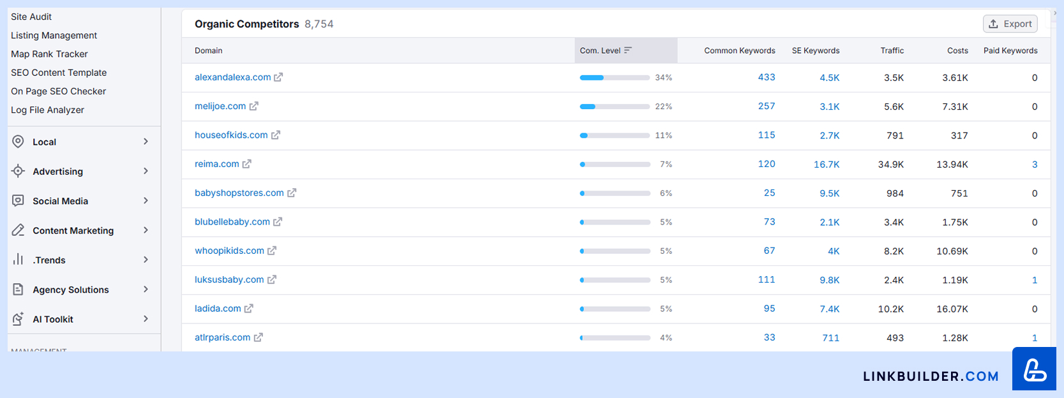This screenshot has width=1064, height=398.
Task: Open common keywords value 257 for melijoe.com
Action: coord(767,106)
